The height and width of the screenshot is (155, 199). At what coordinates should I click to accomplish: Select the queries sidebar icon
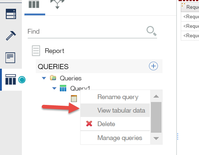(11, 80)
